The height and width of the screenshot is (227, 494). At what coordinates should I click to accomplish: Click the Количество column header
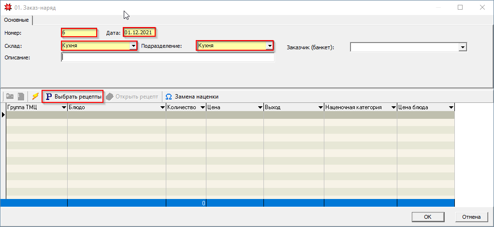click(x=182, y=107)
